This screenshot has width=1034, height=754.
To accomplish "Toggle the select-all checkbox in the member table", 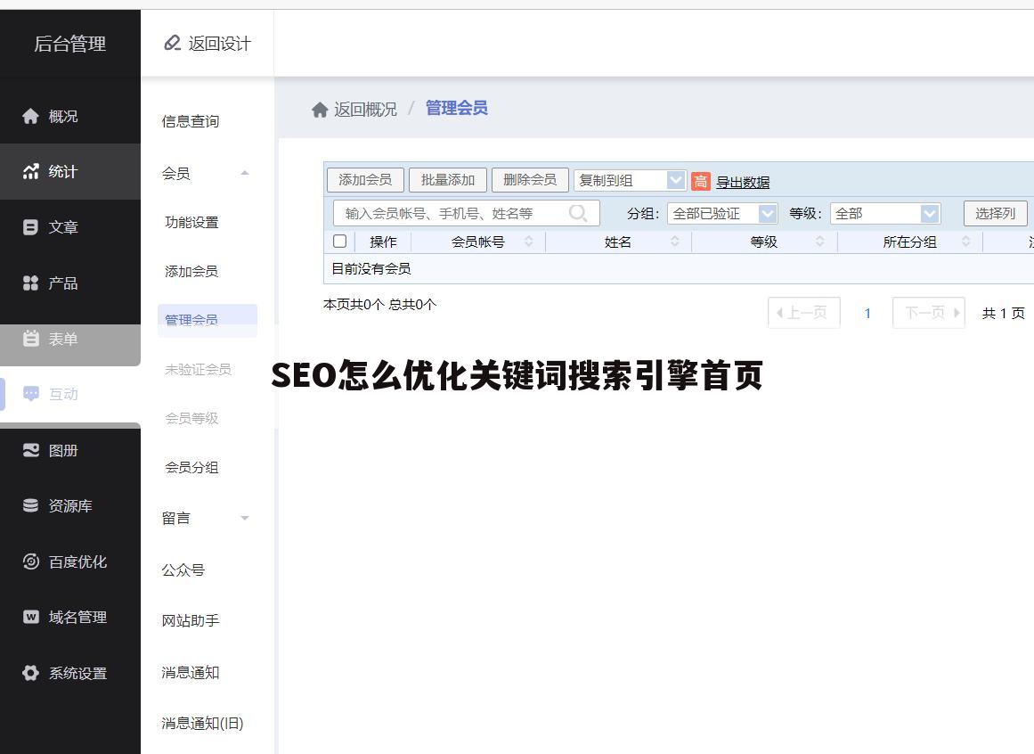I will (339, 241).
